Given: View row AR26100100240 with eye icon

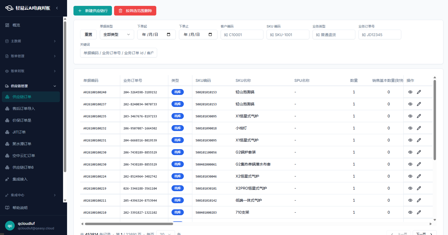Looking at the screenshot, I should pos(410,92).
